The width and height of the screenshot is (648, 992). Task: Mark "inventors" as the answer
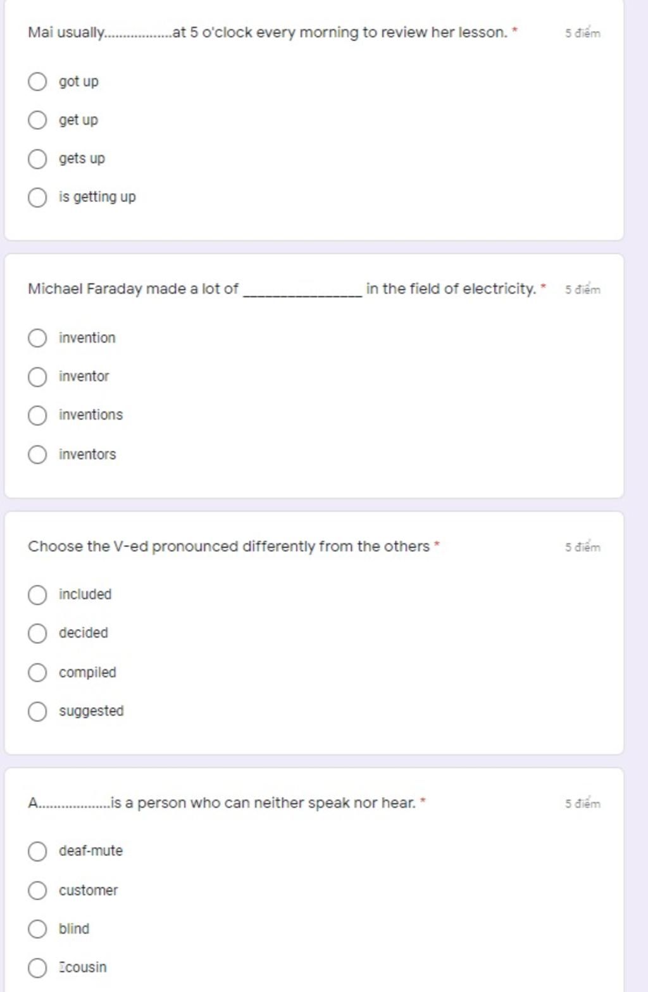37,455
